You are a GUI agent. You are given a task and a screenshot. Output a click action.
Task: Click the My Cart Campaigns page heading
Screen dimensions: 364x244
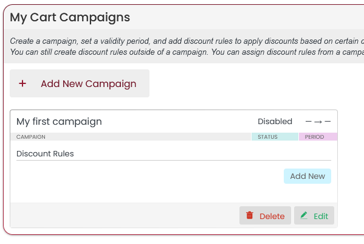point(70,18)
